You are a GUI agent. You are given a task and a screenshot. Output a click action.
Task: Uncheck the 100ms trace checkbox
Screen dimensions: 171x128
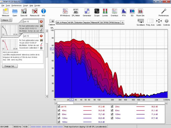click(x=112, y=114)
